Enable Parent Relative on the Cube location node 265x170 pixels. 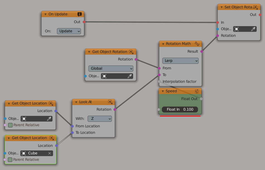[10, 159]
